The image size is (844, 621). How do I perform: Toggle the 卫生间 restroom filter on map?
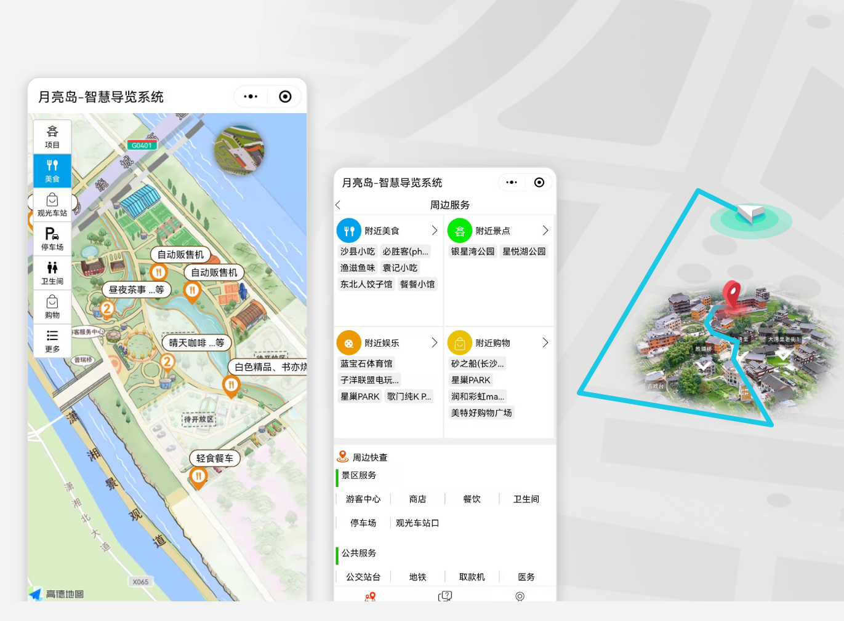(52, 272)
